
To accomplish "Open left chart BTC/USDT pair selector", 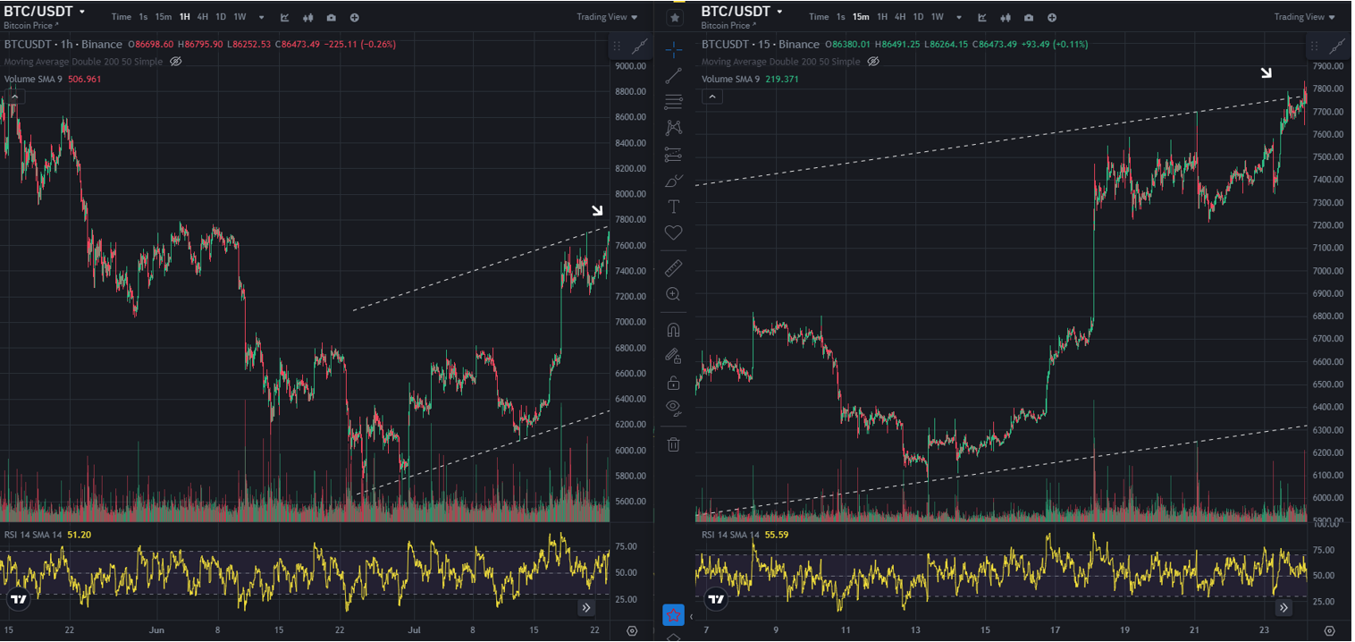I will click(45, 12).
